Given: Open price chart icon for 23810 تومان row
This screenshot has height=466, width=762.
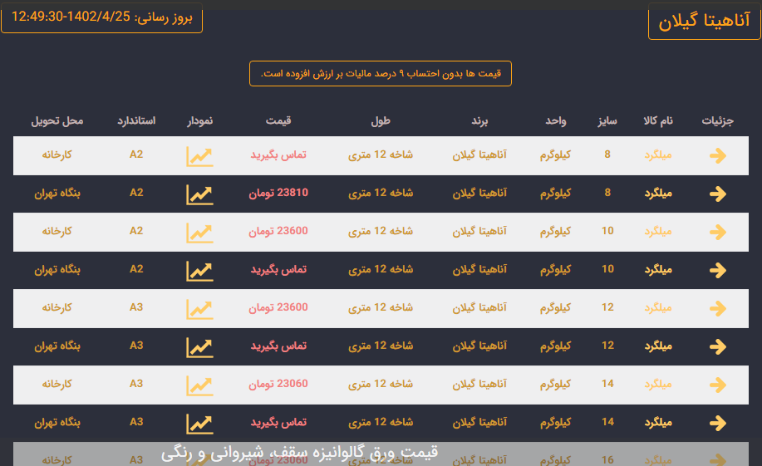Looking at the screenshot, I should [x=199, y=194].
